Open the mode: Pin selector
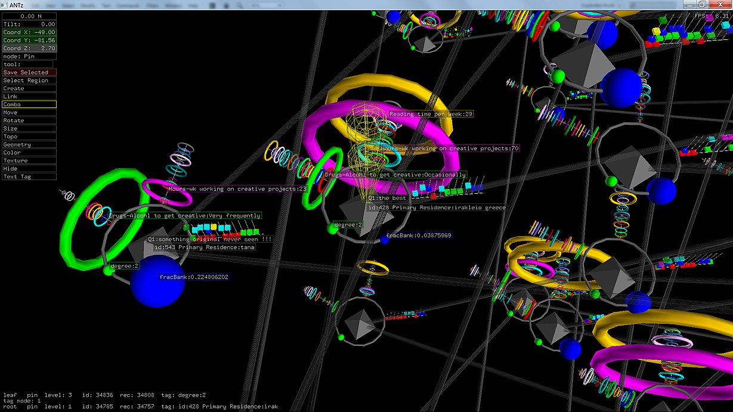 29,56
